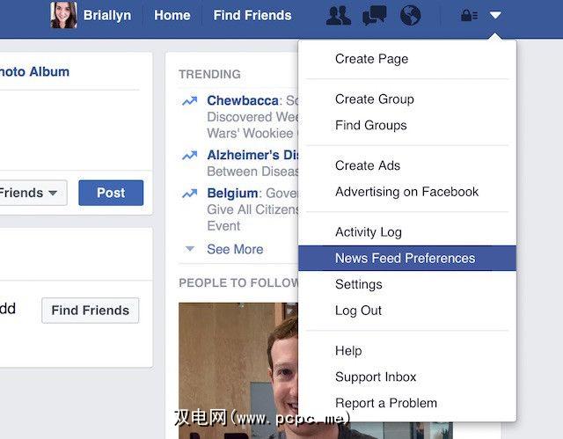The image size is (563, 439).
Task: Open the messages chat bubbles icon
Action: pyautogui.click(x=375, y=16)
